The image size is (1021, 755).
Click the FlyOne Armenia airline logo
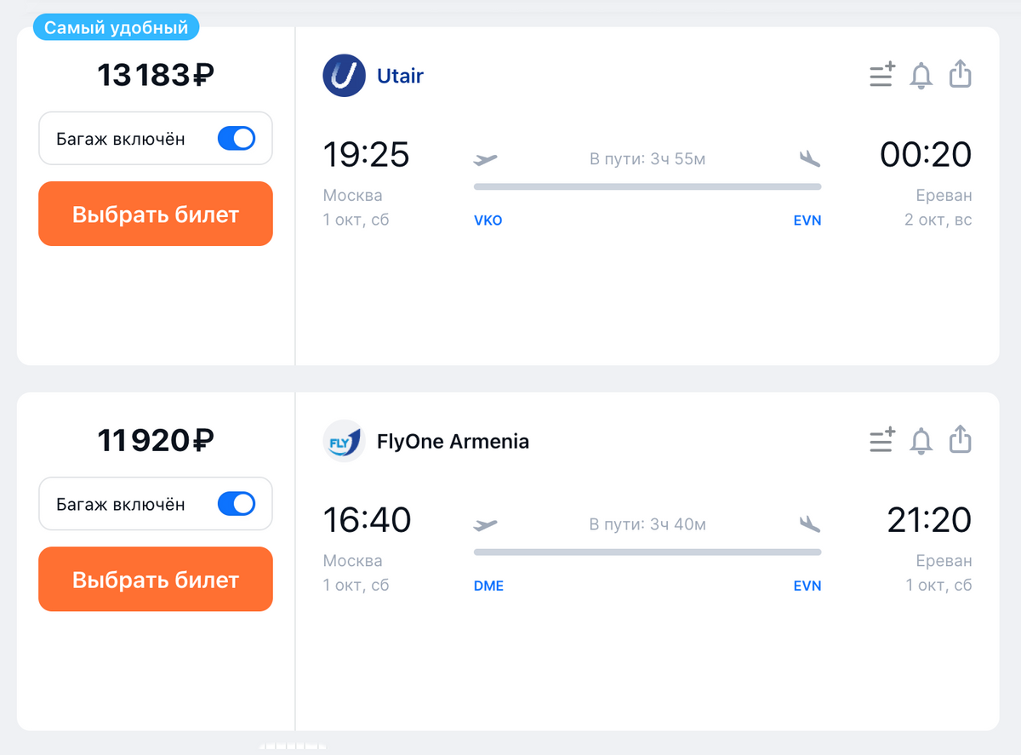click(x=344, y=441)
